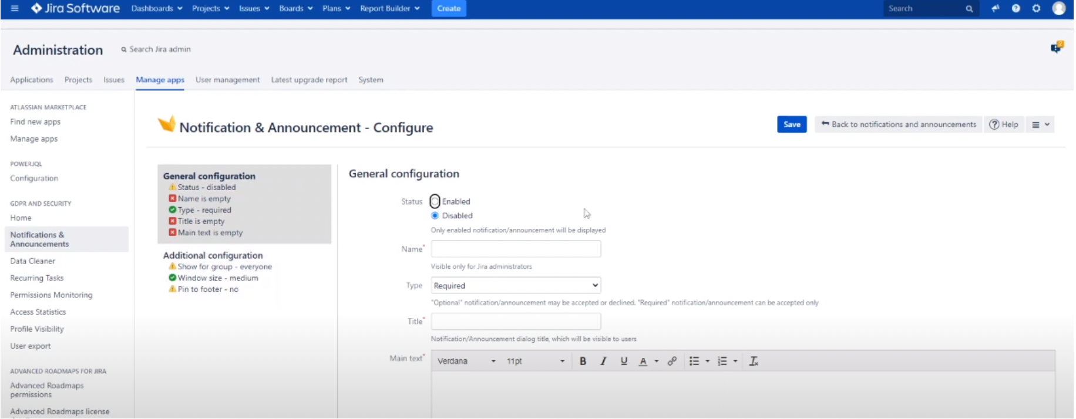Open the user profile avatar
This screenshot has width=1076, height=419.
1059,8
